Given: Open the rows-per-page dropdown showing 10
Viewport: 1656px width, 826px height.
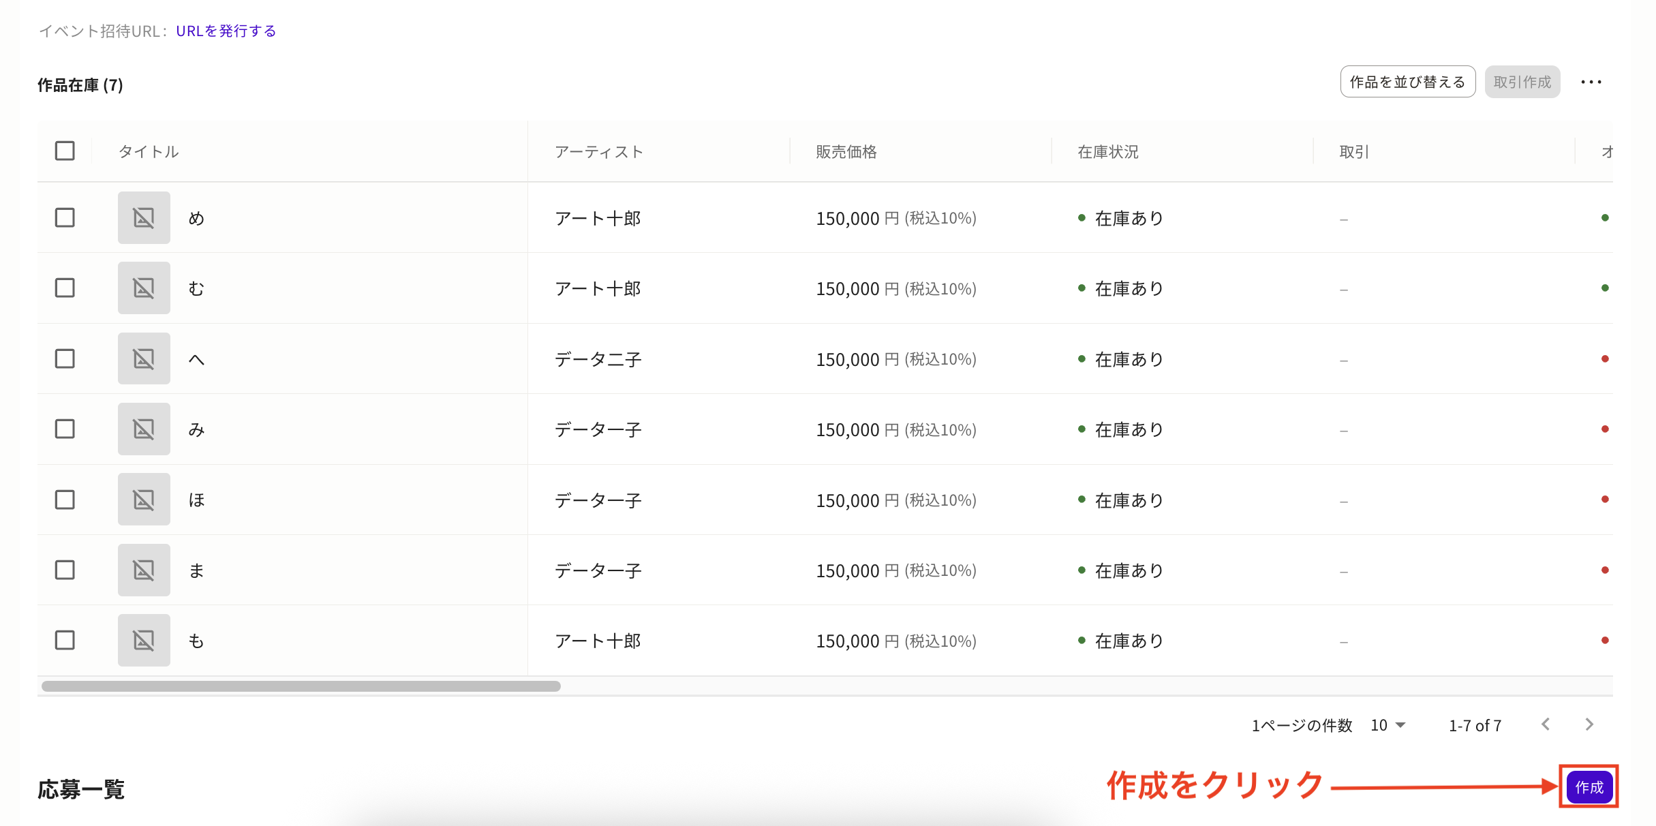Looking at the screenshot, I should [1387, 725].
